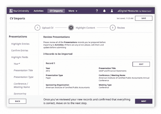Open the user profile icon
This screenshot has width=161, height=114.
pos(112,11)
